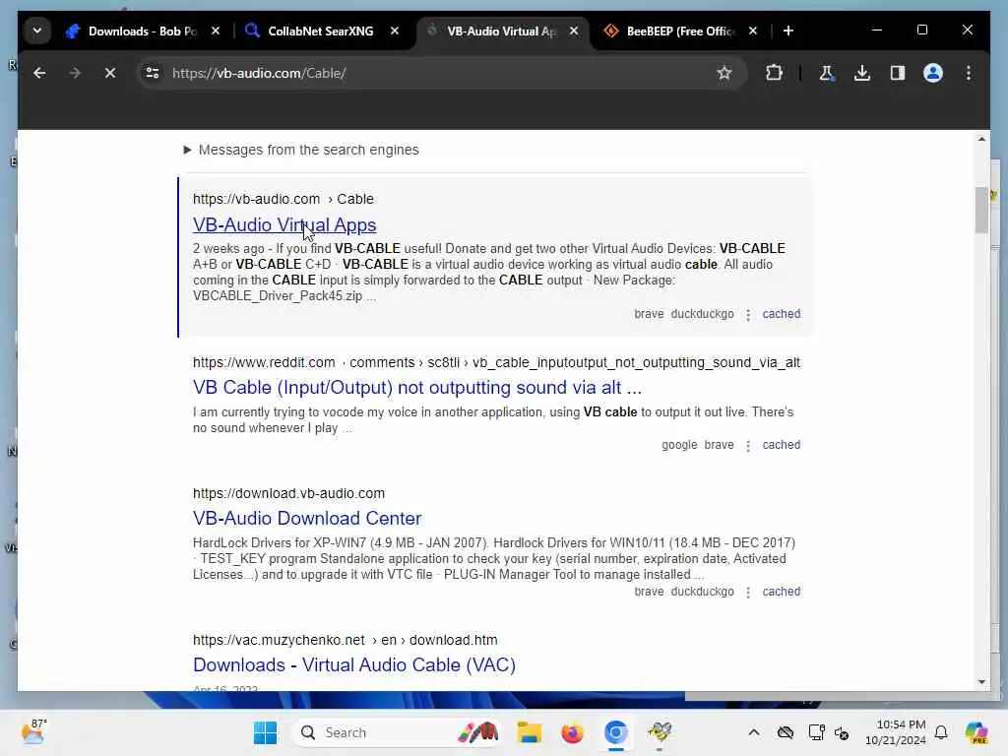Bookmark this page with the star icon
This screenshot has width=1008, height=756.
point(724,73)
